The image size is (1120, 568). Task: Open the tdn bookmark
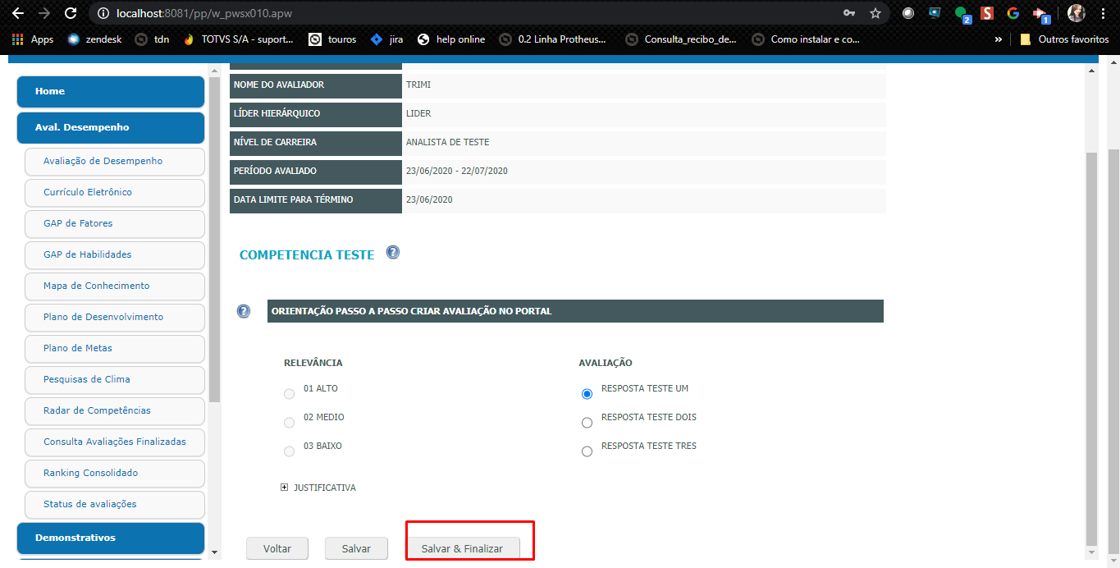(153, 39)
